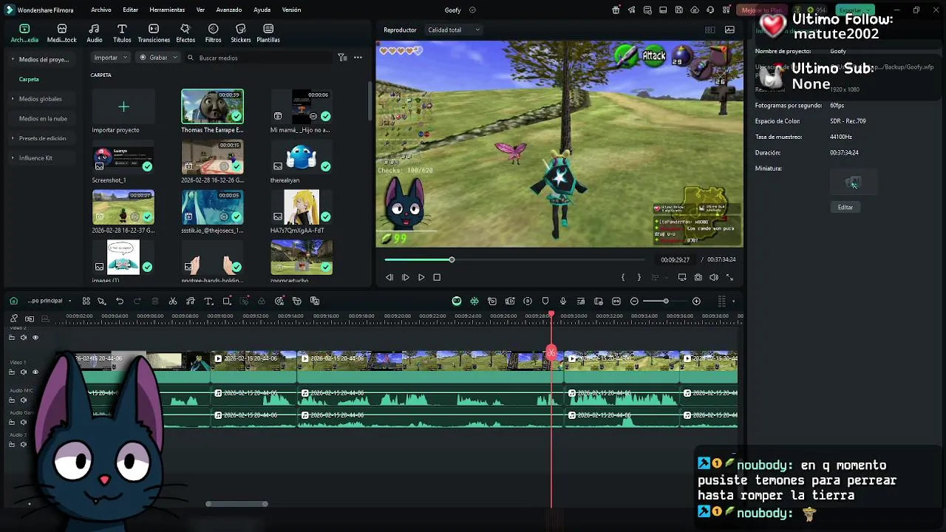Open the Efectos tab
The height and width of the screenshot is (532, 946).
pos(186,33)
